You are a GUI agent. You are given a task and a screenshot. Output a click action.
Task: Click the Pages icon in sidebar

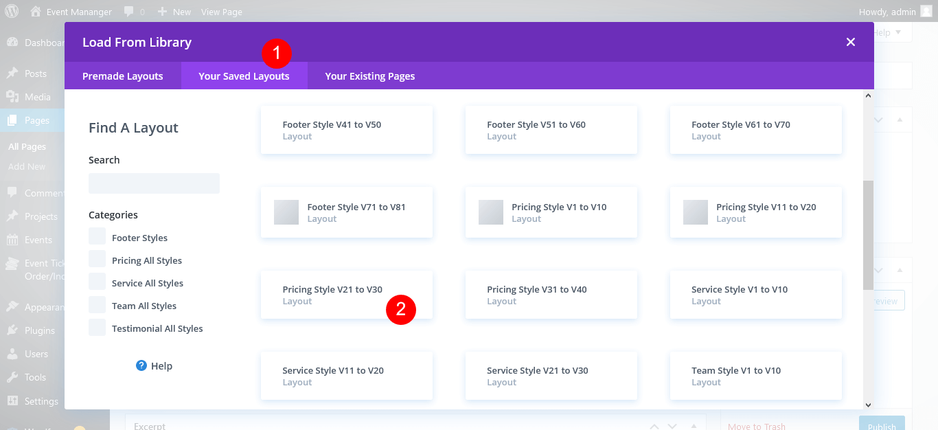(12, 120)
